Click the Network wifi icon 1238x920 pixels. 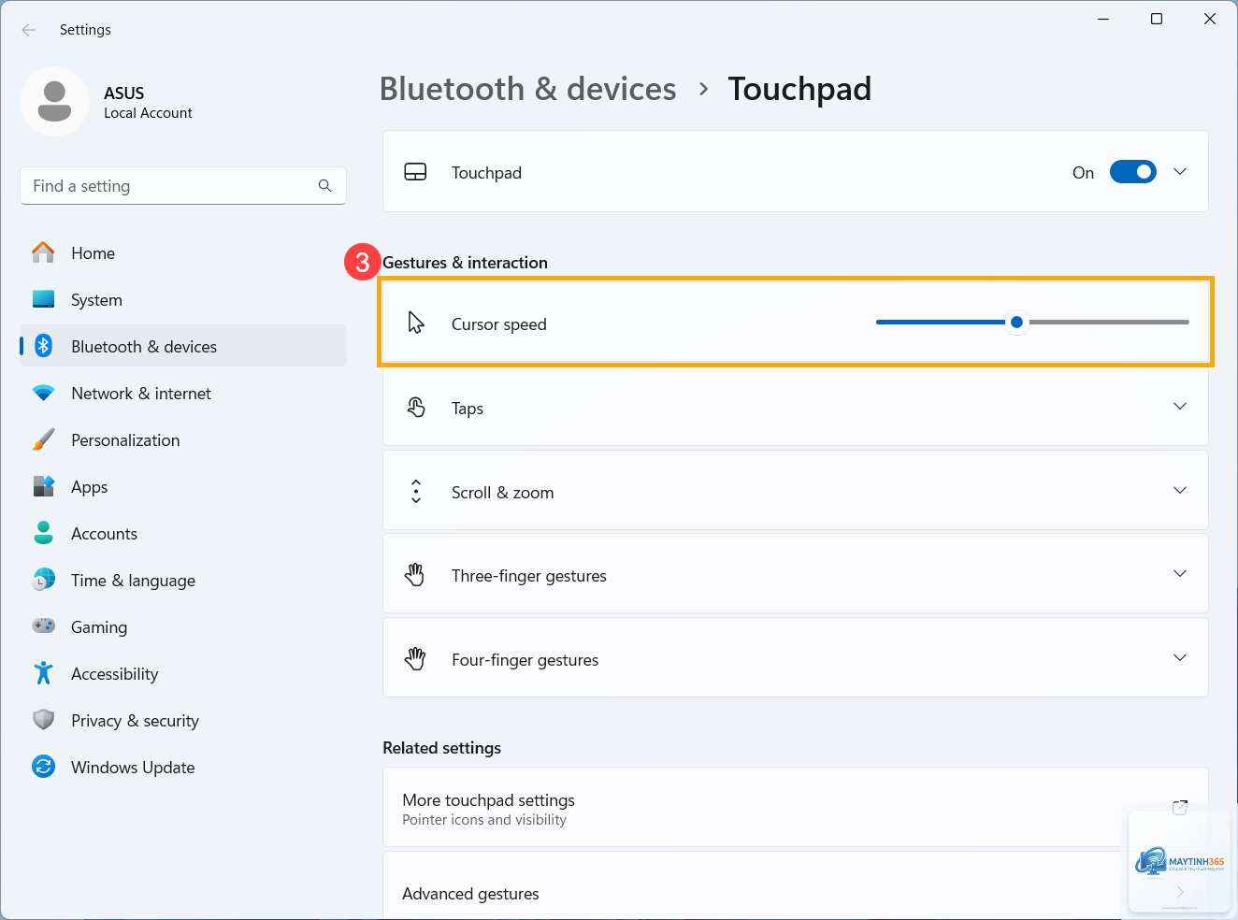[43, 393]
